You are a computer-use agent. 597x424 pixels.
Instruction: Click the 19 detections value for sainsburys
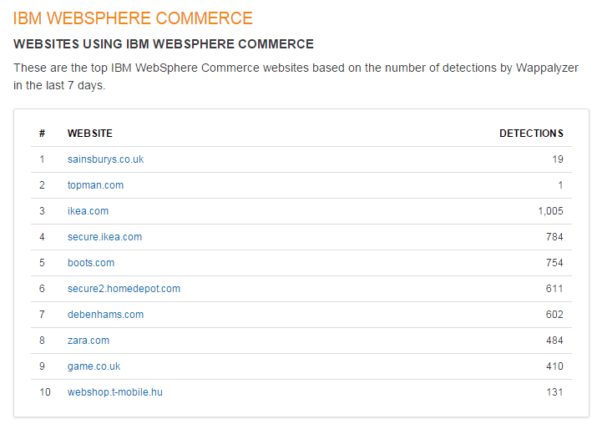coord(558,159)
